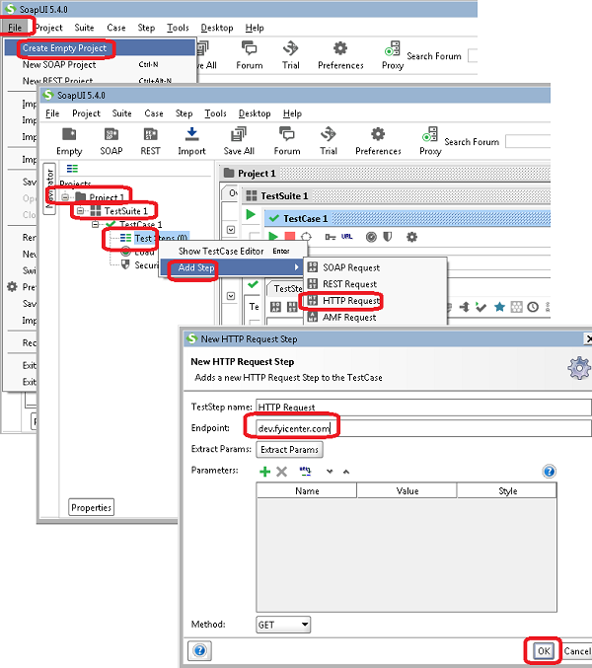This screenshot has height=668, width=592.
Task: Click the green add parameter plus icon
Action: pos(264,472)
